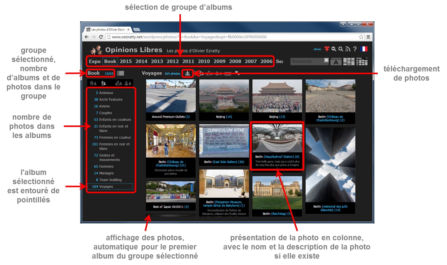Switch to the mosaic grid layout icon
This screenshot has width=447, height=265.
362,61
